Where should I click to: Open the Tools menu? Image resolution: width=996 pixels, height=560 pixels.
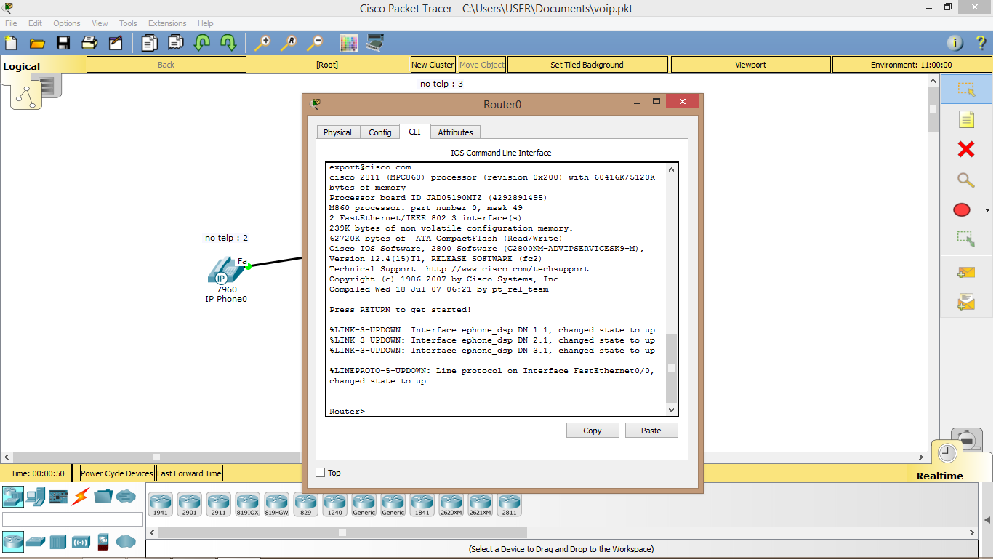[x=128, y=23]
